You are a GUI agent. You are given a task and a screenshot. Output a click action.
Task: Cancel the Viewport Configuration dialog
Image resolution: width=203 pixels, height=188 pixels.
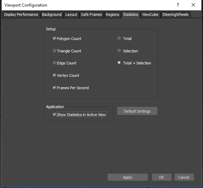(184, 177)
